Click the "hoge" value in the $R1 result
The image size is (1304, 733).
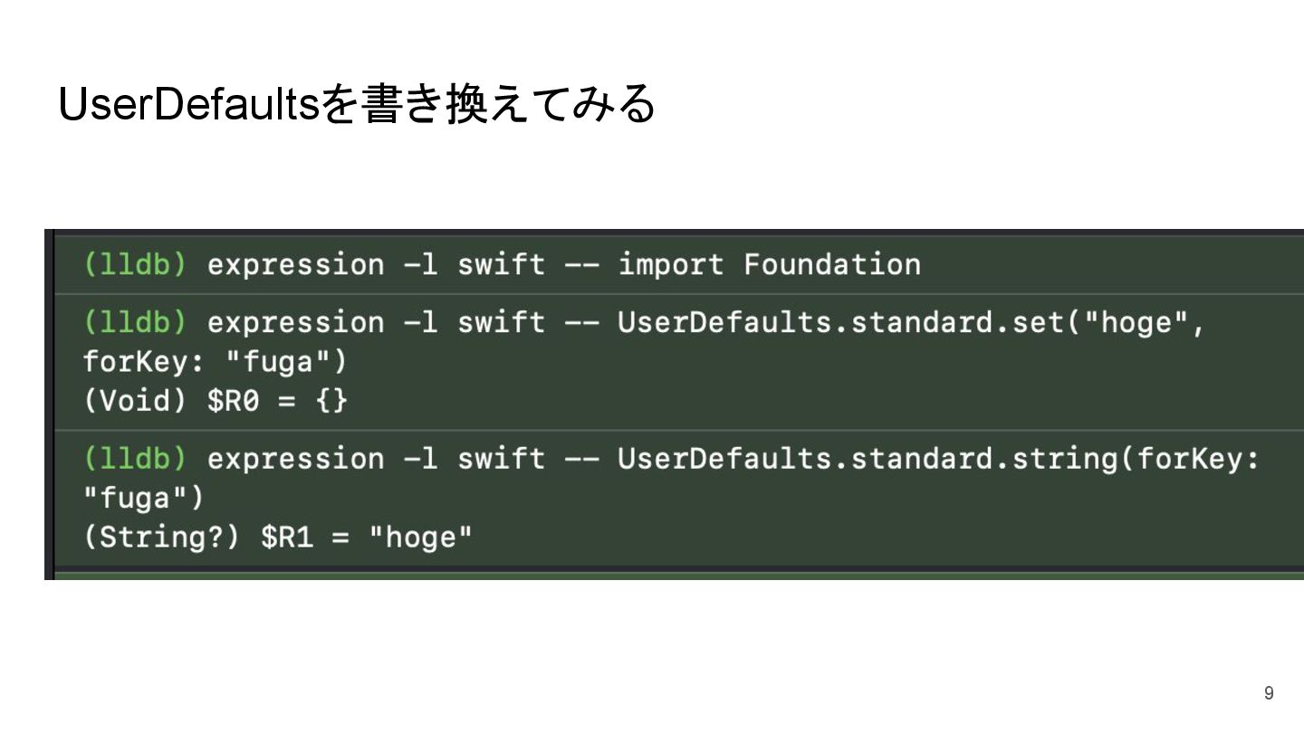[x=420, y=538]
